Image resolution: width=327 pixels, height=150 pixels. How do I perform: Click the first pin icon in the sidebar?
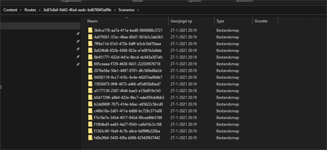pyautogui.click(x=78, y=34)
